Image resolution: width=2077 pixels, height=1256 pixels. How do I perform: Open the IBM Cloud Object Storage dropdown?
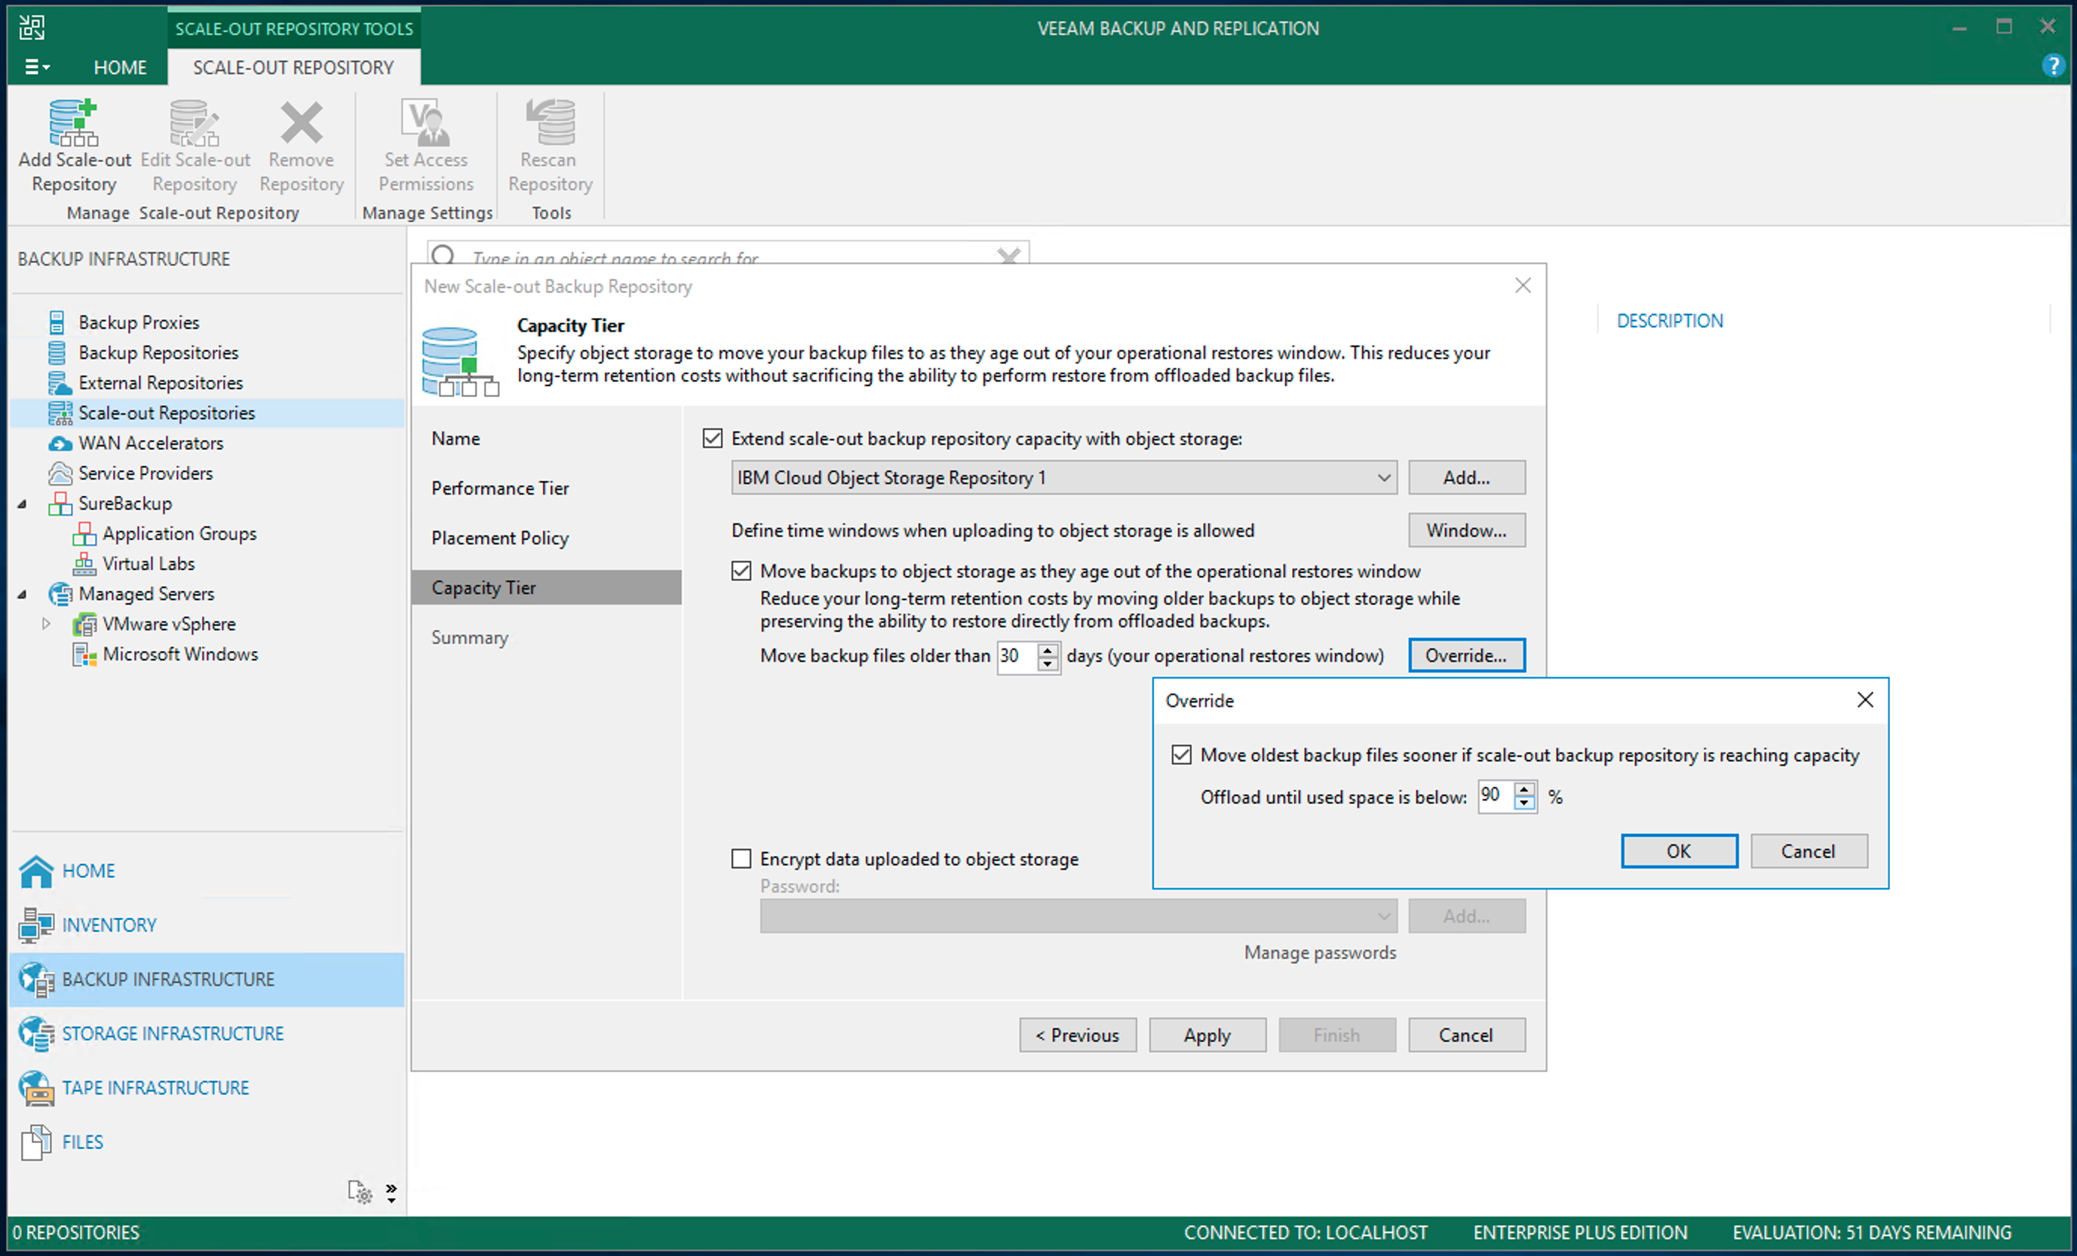[x=1383, y=478]
